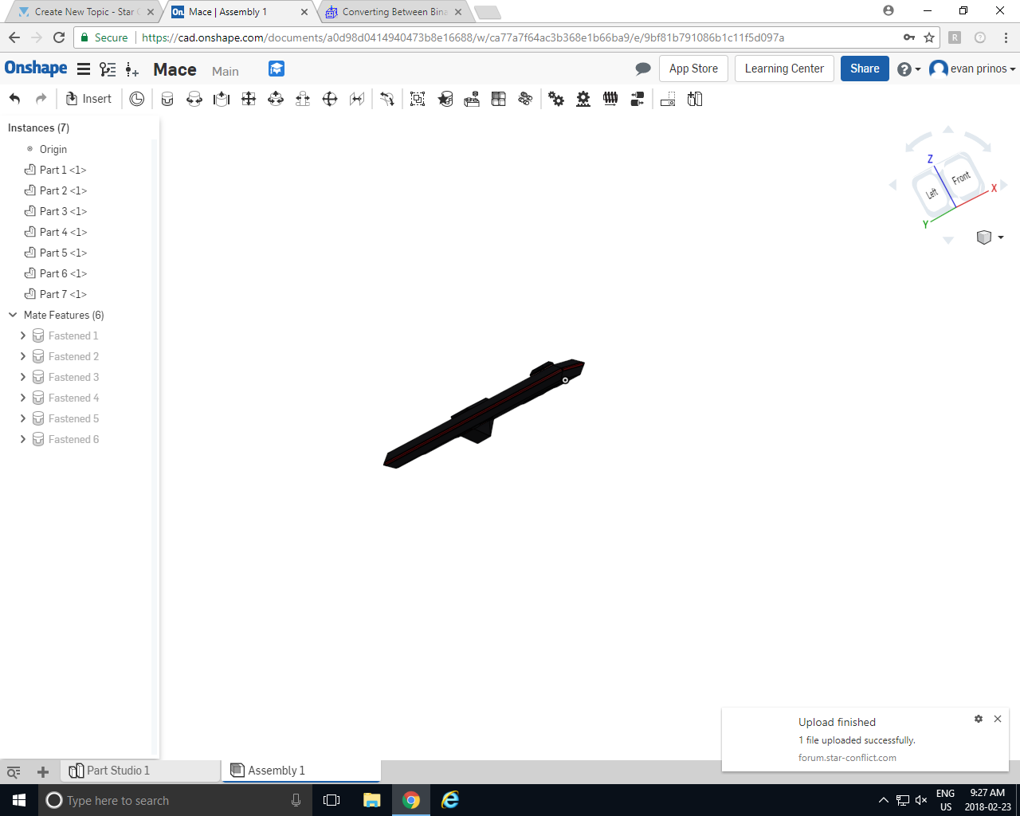Screen dimensions: 1020x816
Task: Open the Onshape document menu
Action: 84,69
